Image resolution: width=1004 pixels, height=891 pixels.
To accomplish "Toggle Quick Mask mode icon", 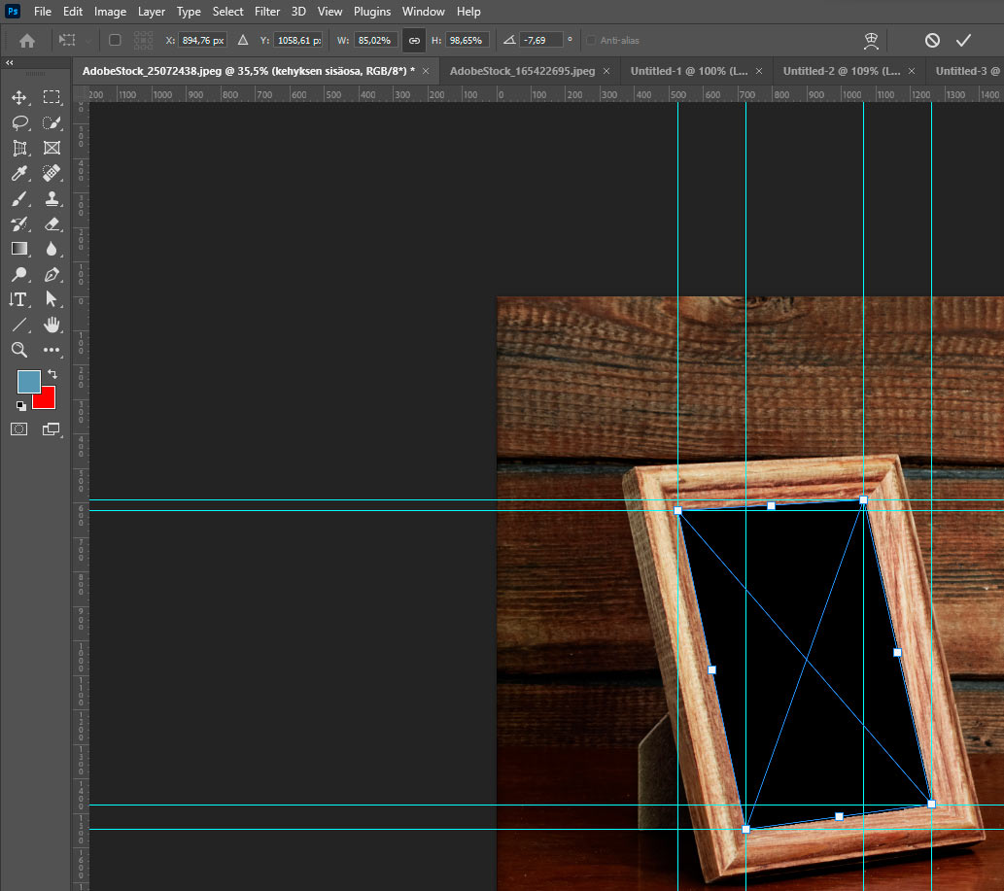I will [x=19, y=428].
